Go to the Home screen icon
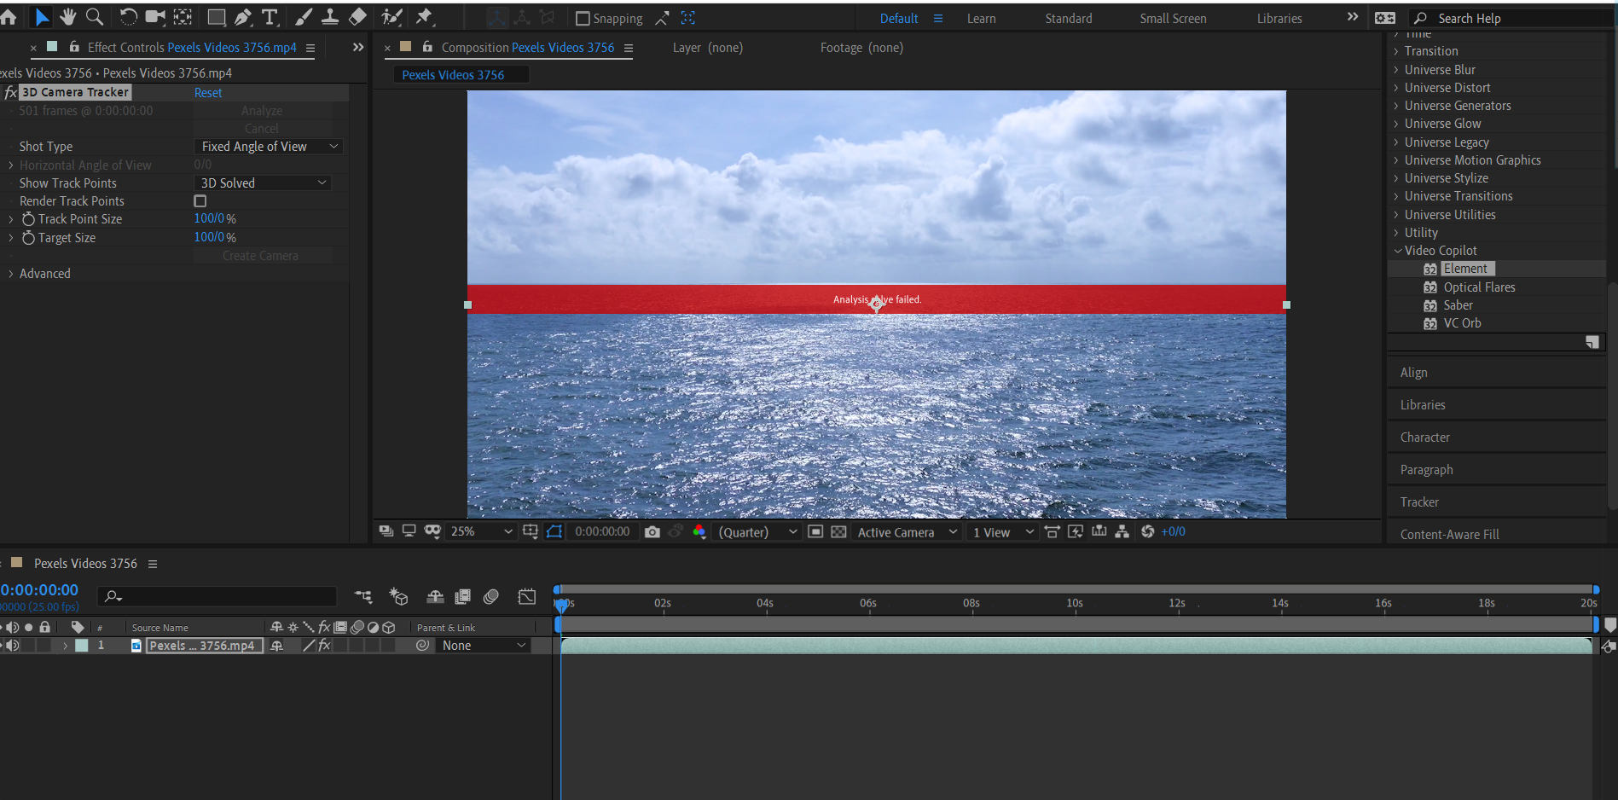This screenshot has height=800, width=1618. pos(9,16)
